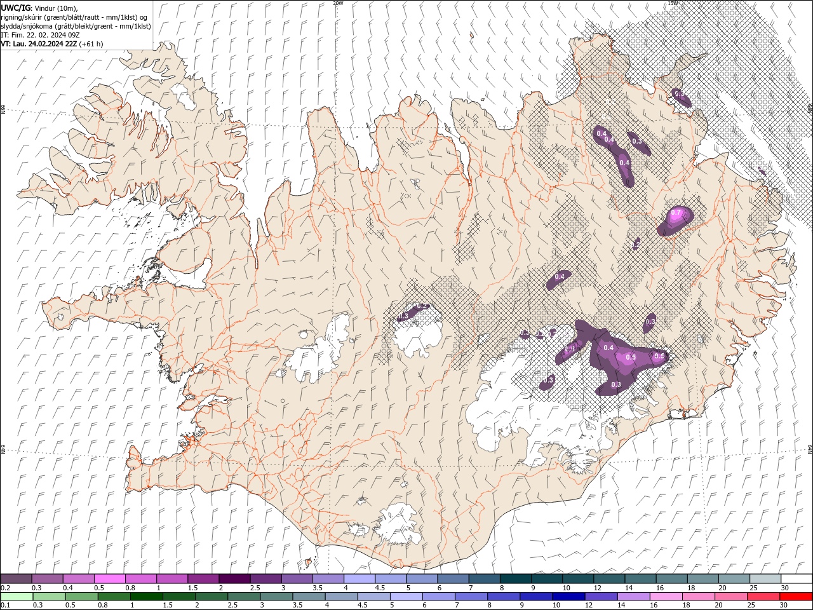The width and height of the screenshot is (813, 610).
Task: Click the 'slydda/snjókoma' legend description line
Action: pos(76,26)
